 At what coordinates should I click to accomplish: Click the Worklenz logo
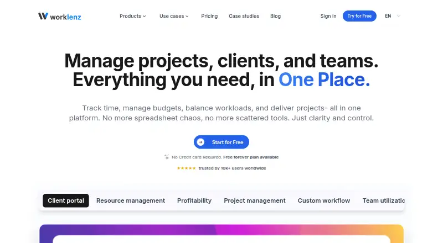pos(60,17)
